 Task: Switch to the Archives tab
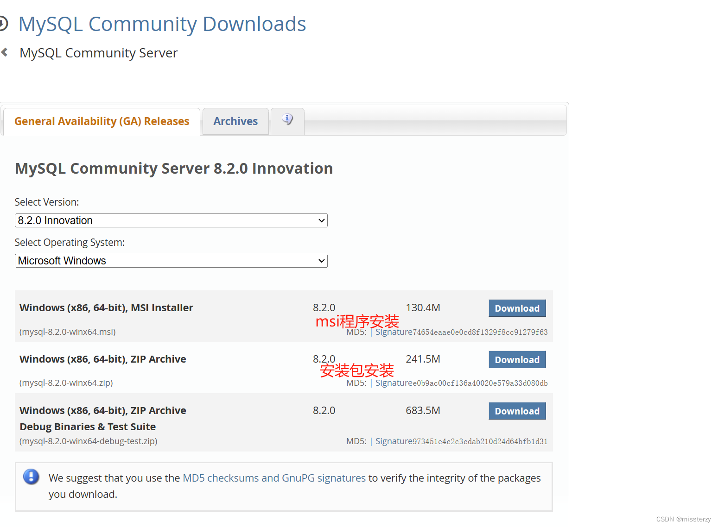click(235, 121)
